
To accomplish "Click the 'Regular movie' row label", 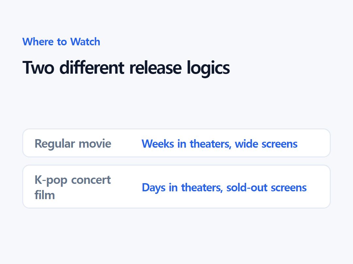I will [x=73, y=144].
